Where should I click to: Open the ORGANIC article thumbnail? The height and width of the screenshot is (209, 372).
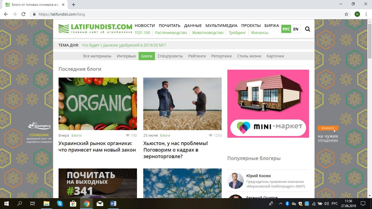click(x=98, y=104)
